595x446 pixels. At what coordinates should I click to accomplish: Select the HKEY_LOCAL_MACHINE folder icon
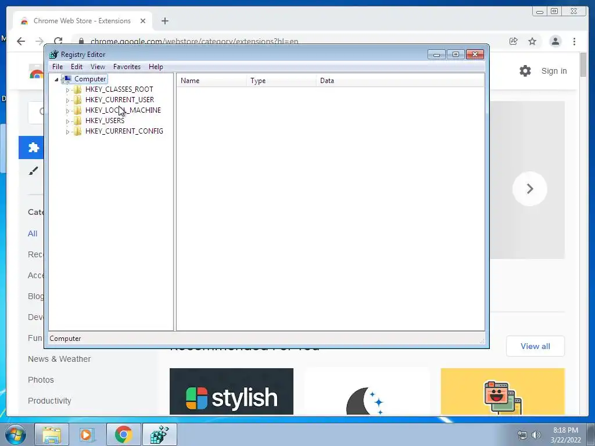77,110
